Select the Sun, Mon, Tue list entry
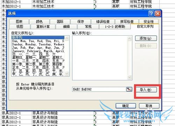 (x=38, y=41)
